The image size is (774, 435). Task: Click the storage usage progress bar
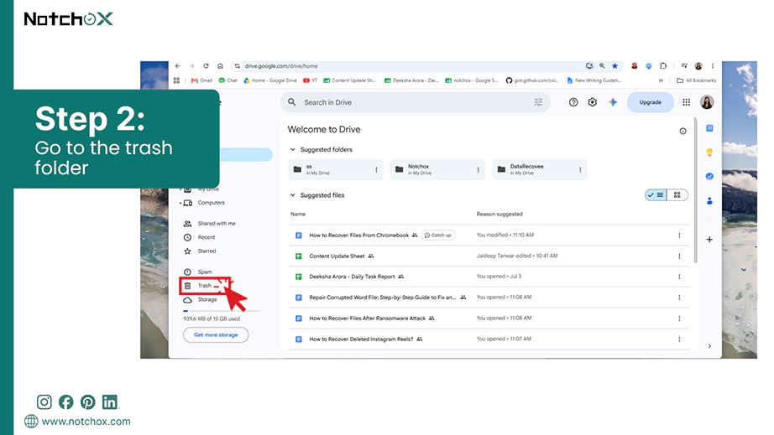click(221, 311)
